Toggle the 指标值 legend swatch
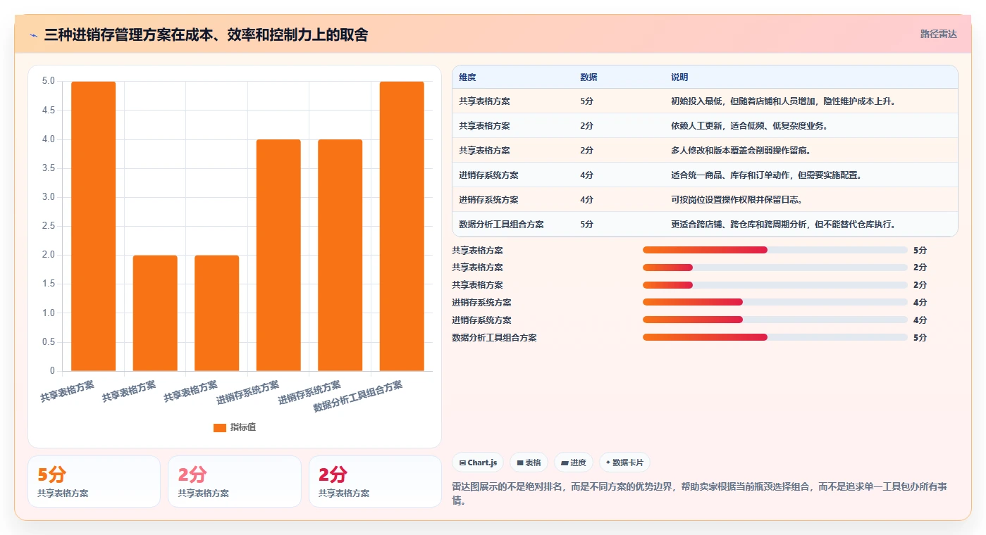Screen dimensions: 986x535 [220, 427]
